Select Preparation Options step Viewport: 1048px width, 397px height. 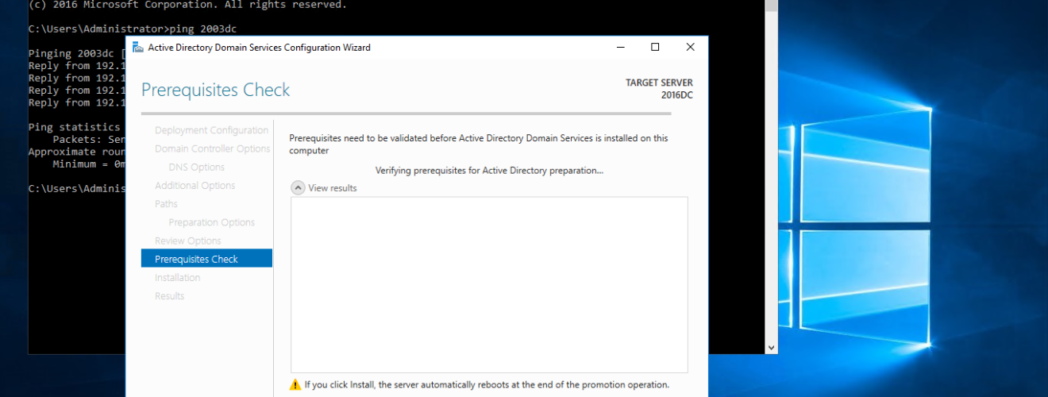(x=212, y=222)
